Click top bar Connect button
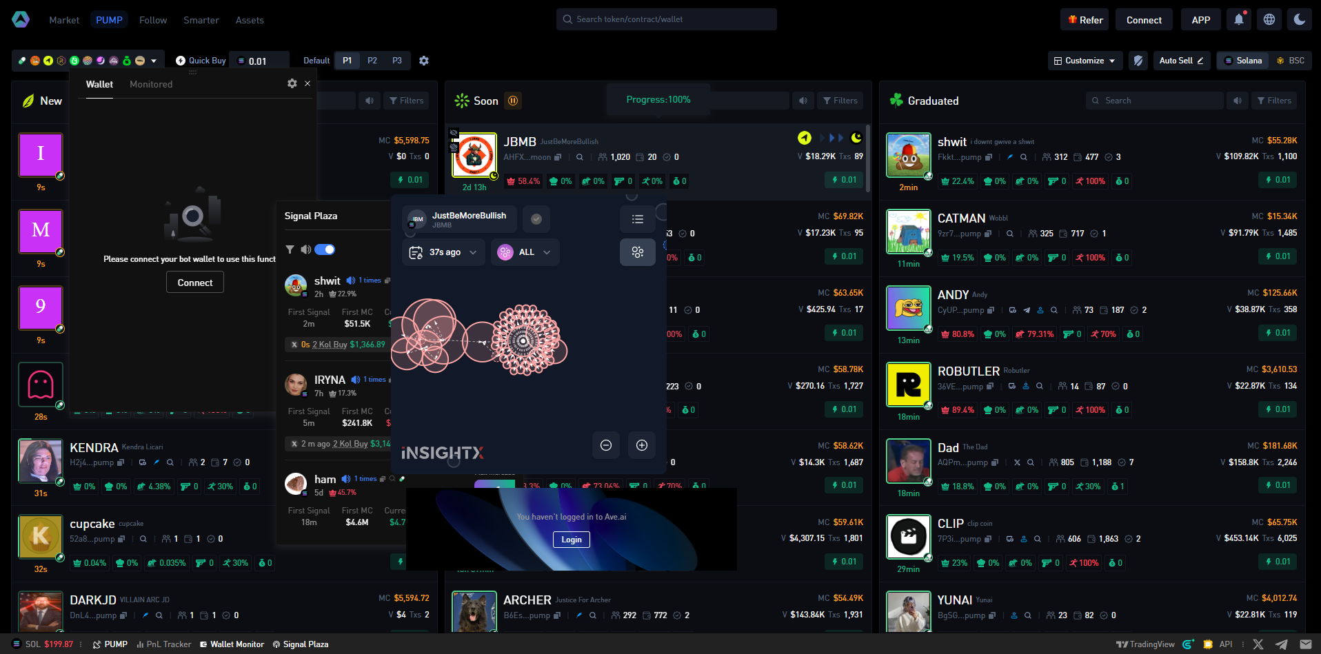The image size is (1321, 654). pos(1144,19)
